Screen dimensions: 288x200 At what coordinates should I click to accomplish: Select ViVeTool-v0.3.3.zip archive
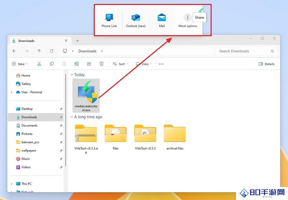point(86,139)
